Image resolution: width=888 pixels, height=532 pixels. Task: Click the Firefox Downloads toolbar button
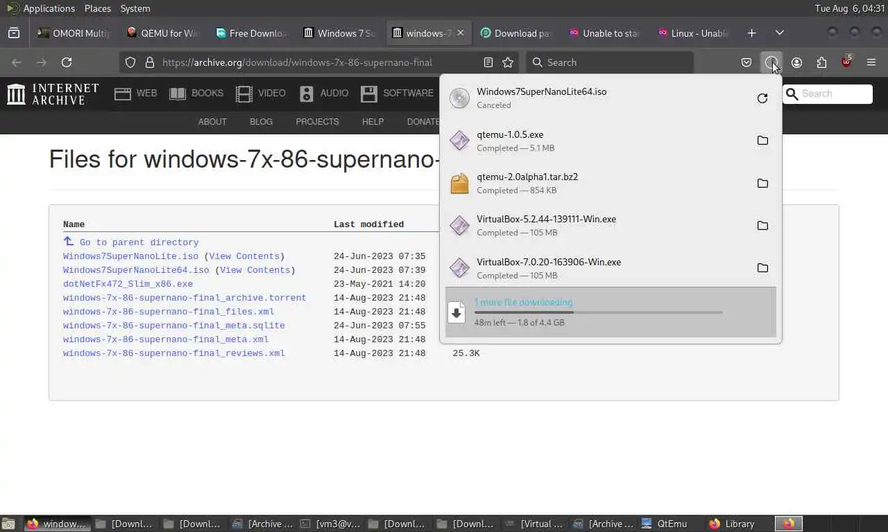tap(771, 62)
